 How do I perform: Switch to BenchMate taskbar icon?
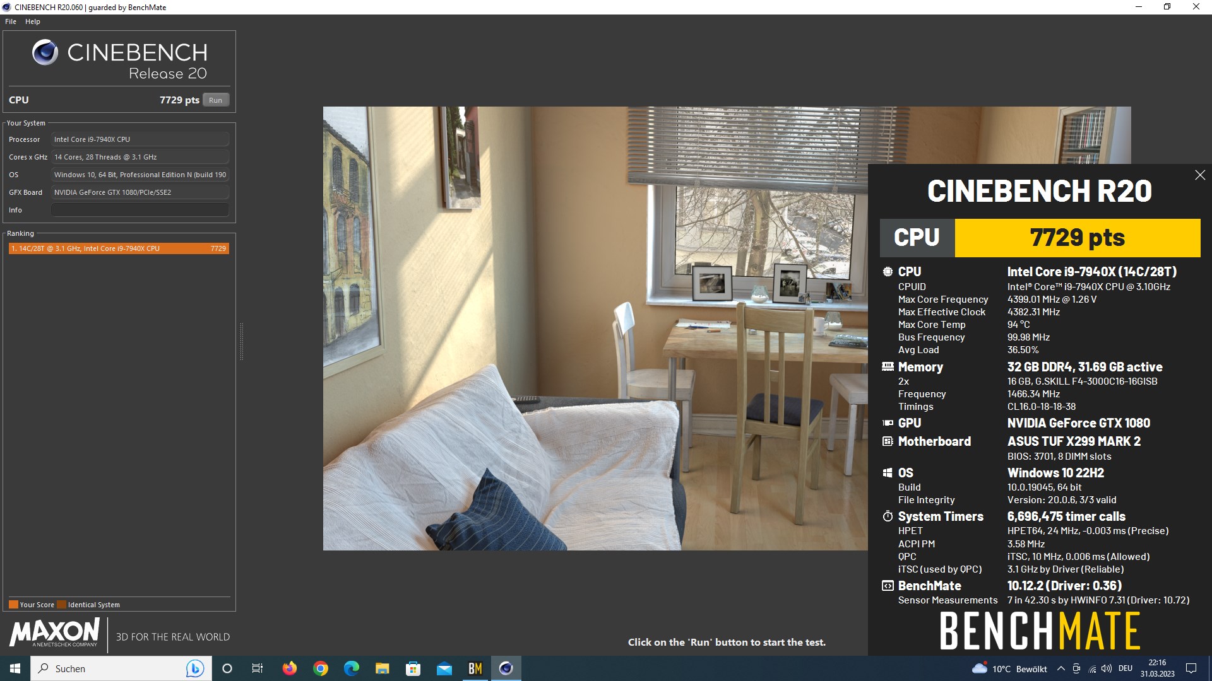tap(475, 668)
